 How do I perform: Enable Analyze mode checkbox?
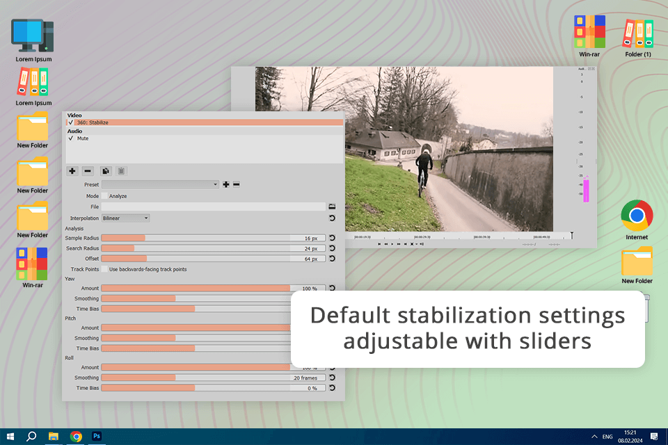pyautogui.click(x=104, y=196)
